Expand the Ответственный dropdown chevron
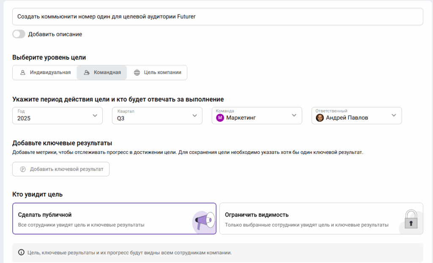 point(394,115)
